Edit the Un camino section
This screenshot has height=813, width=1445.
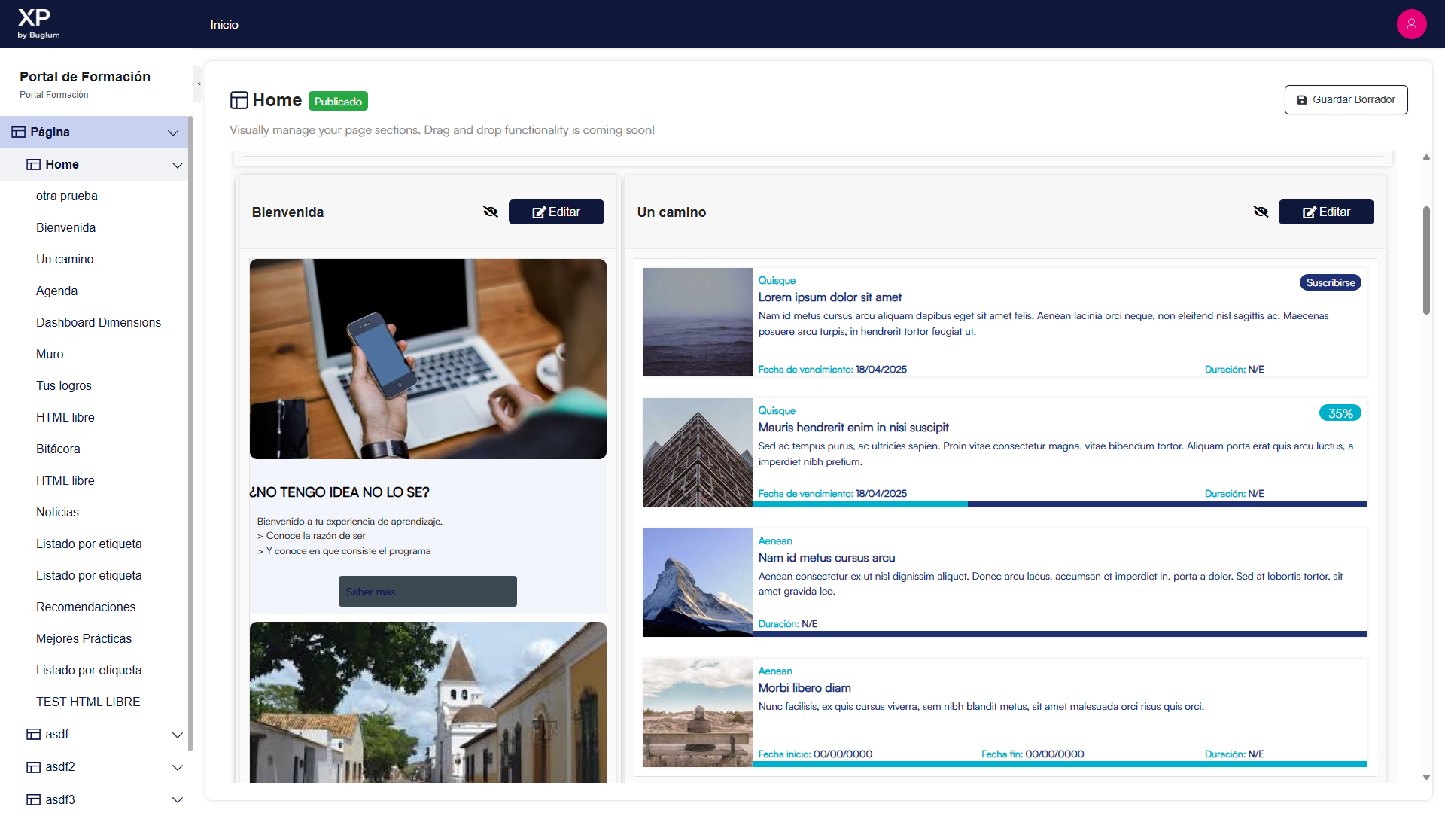point(1326,212)
